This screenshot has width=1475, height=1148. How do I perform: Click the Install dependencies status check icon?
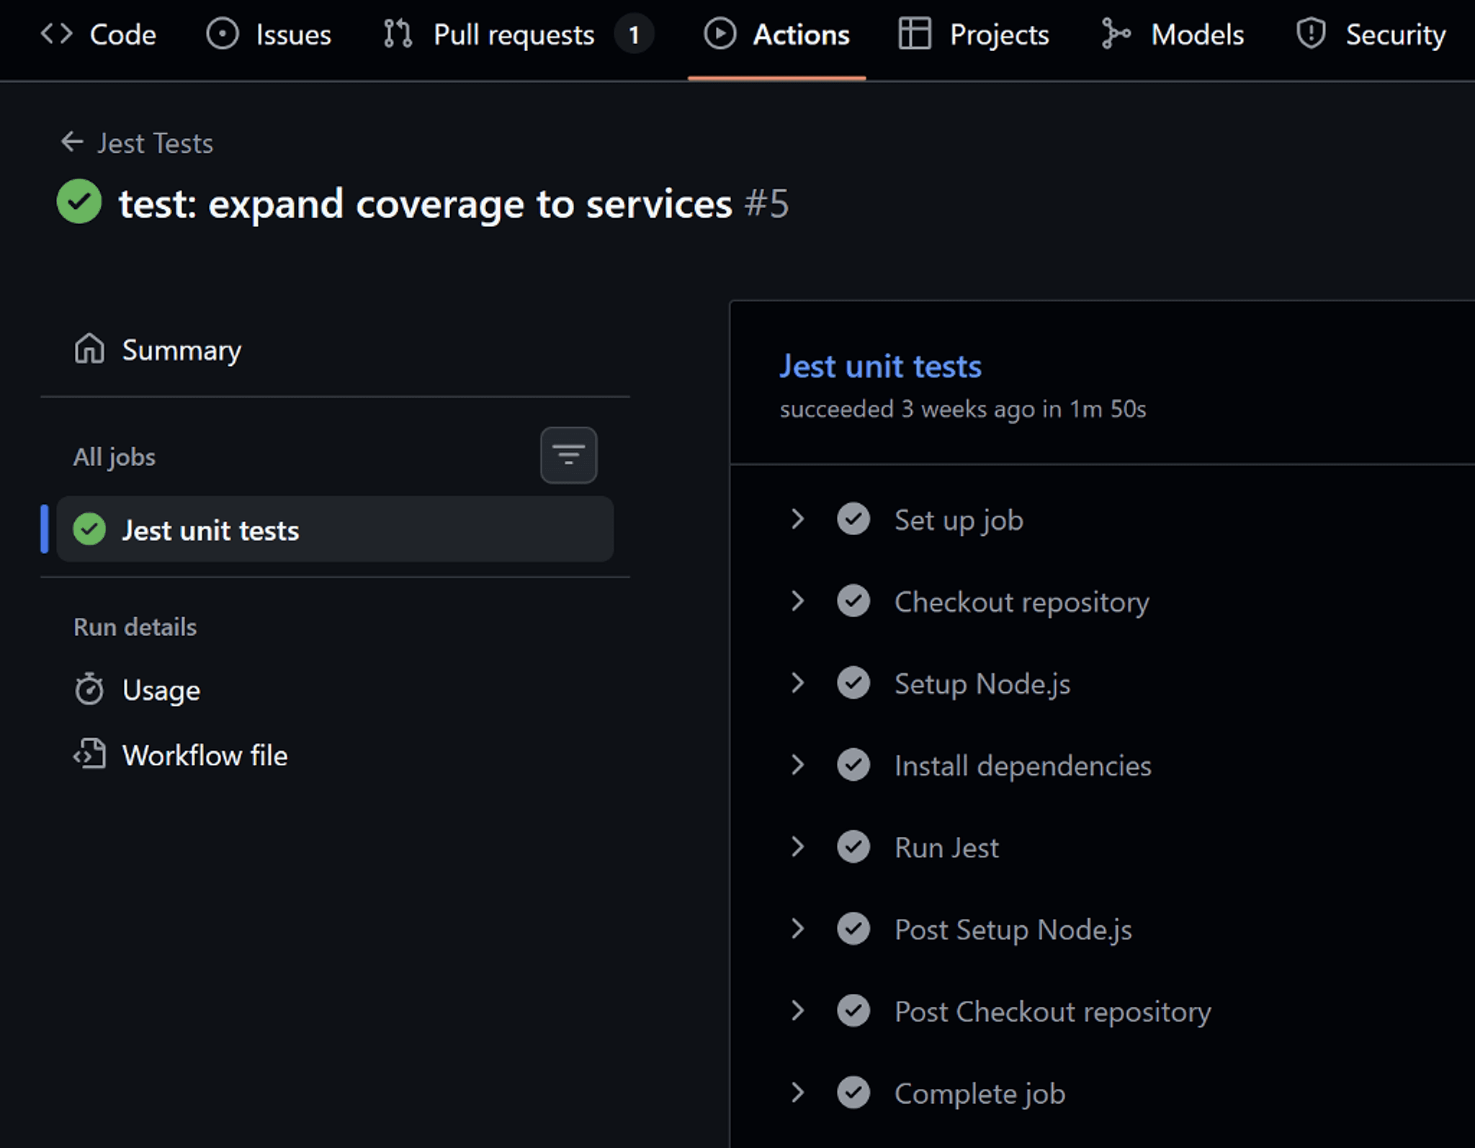point(853,765)
